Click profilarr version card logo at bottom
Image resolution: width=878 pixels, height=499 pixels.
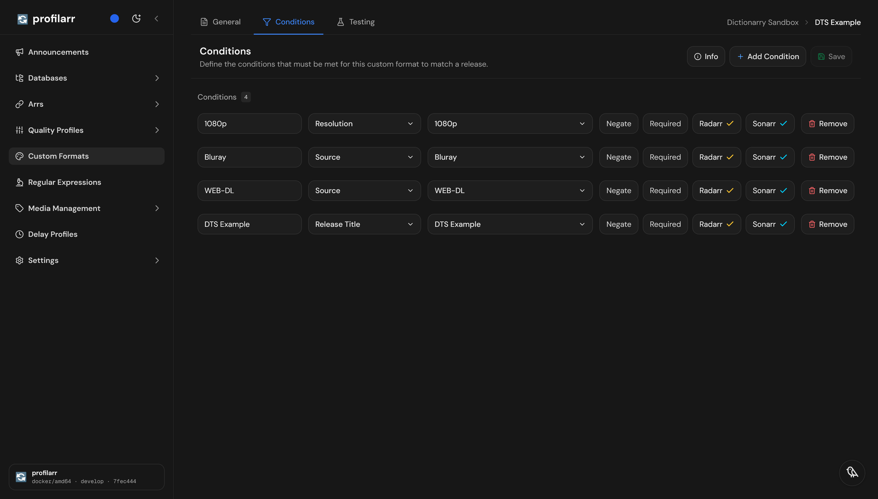tap(21, 477)
